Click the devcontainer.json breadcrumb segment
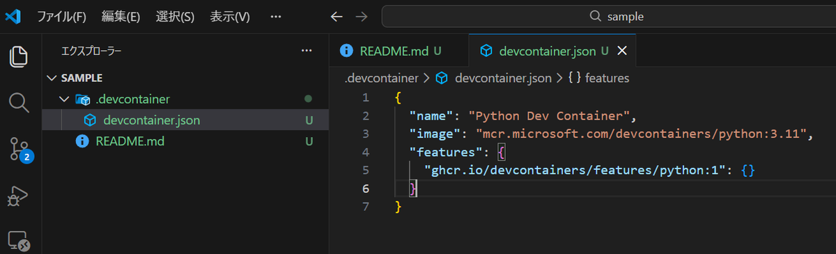The height and width of the screenshot is (254, 836). (x=503, y=78)
